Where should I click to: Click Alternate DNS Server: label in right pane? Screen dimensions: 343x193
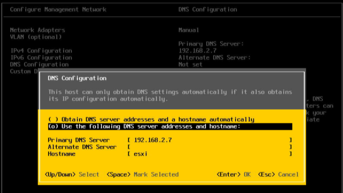(215, 57)
